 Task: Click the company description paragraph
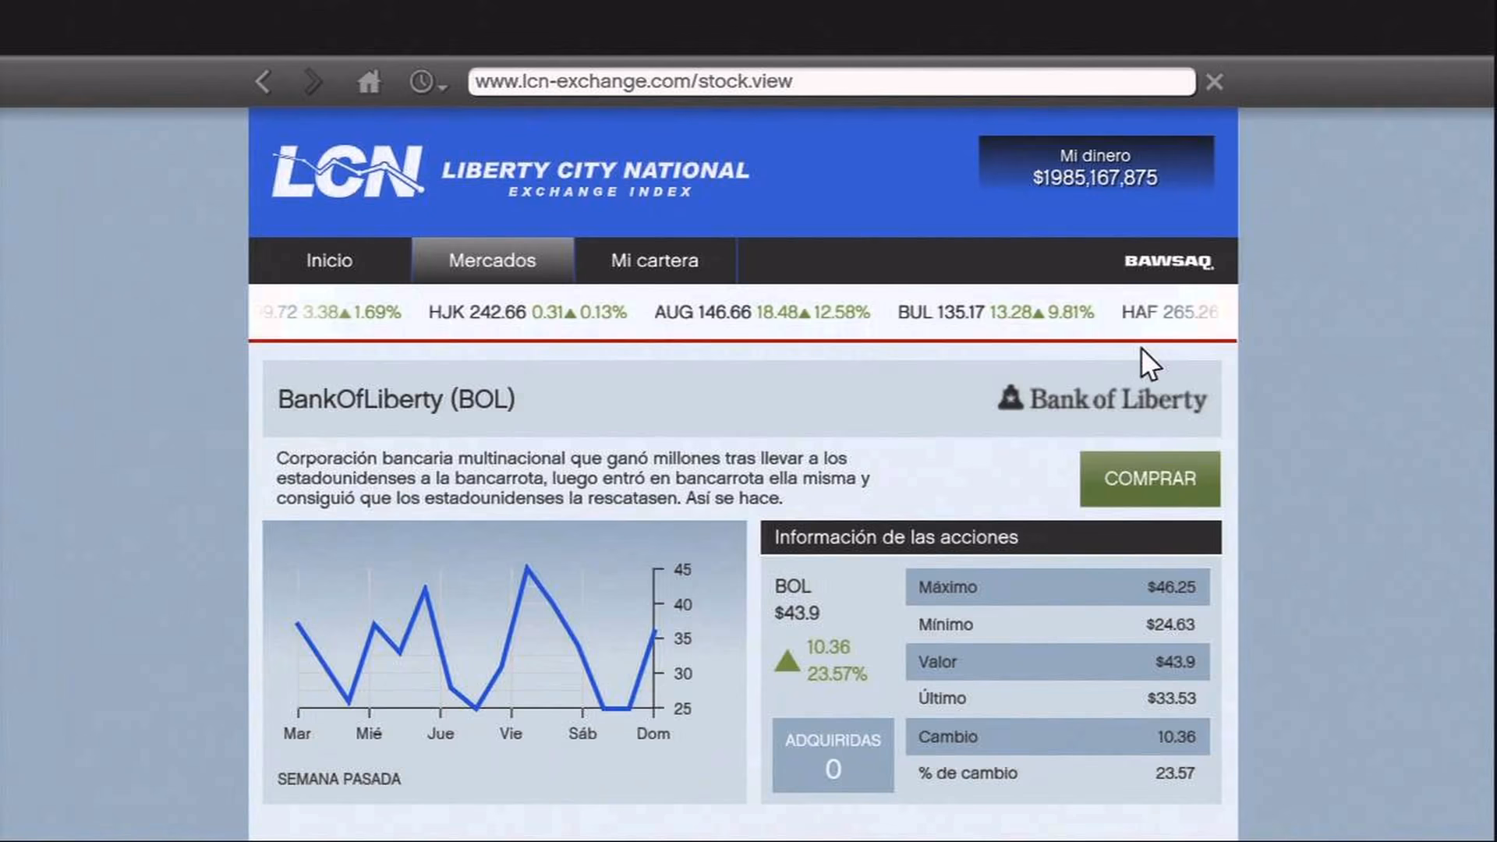(573, 478)
